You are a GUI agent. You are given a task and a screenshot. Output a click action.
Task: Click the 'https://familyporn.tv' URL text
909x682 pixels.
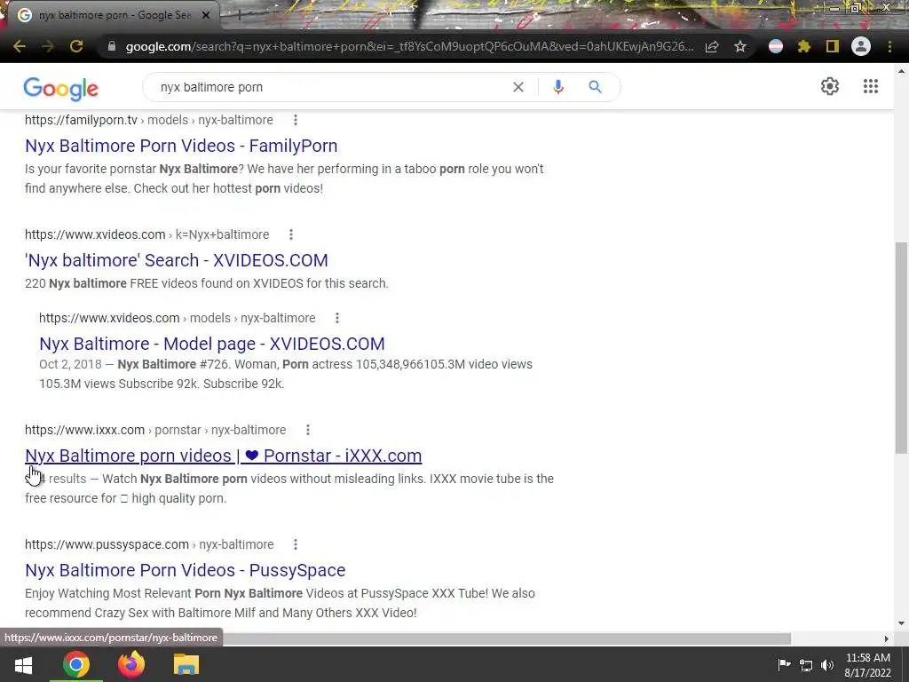pos(81,120)
